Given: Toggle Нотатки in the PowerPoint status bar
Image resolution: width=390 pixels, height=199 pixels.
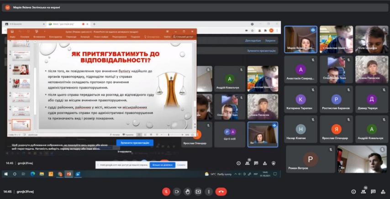Looking at the screenshot, I should (116, 134).
